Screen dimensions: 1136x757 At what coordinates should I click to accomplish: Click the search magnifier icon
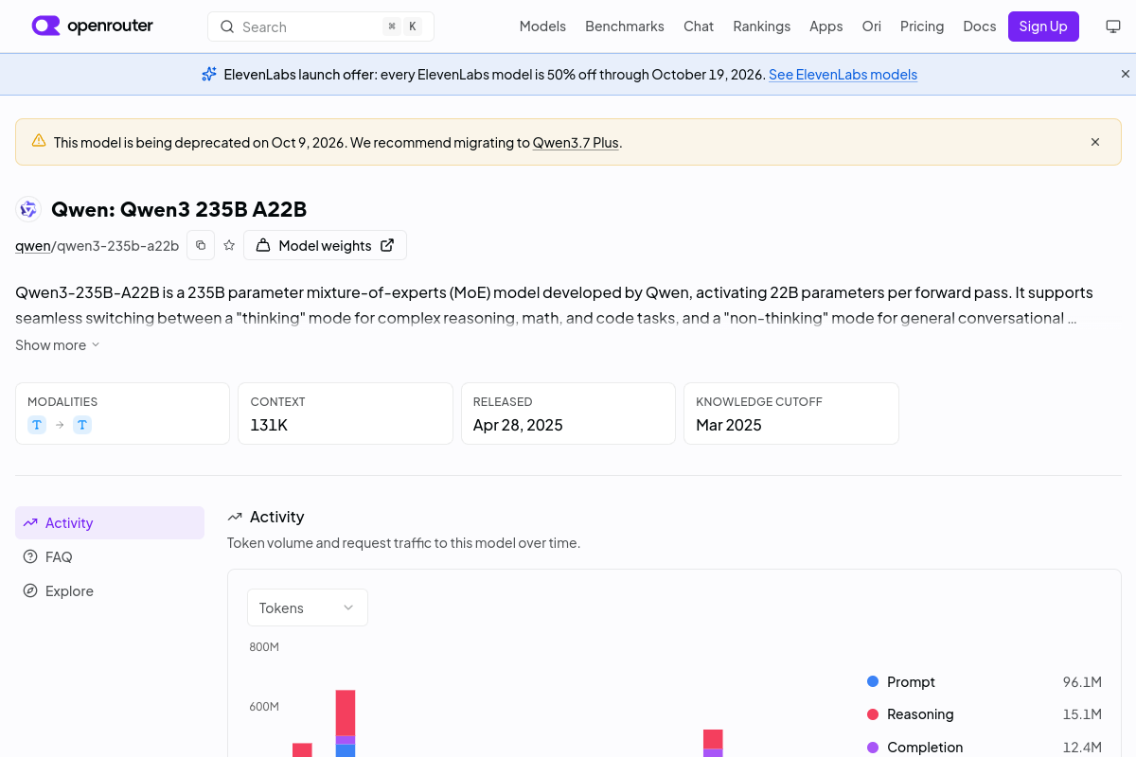pyautogui.click(x=227, y=26)
